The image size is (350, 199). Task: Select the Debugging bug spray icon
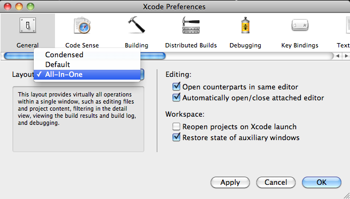tap(245, 25)
